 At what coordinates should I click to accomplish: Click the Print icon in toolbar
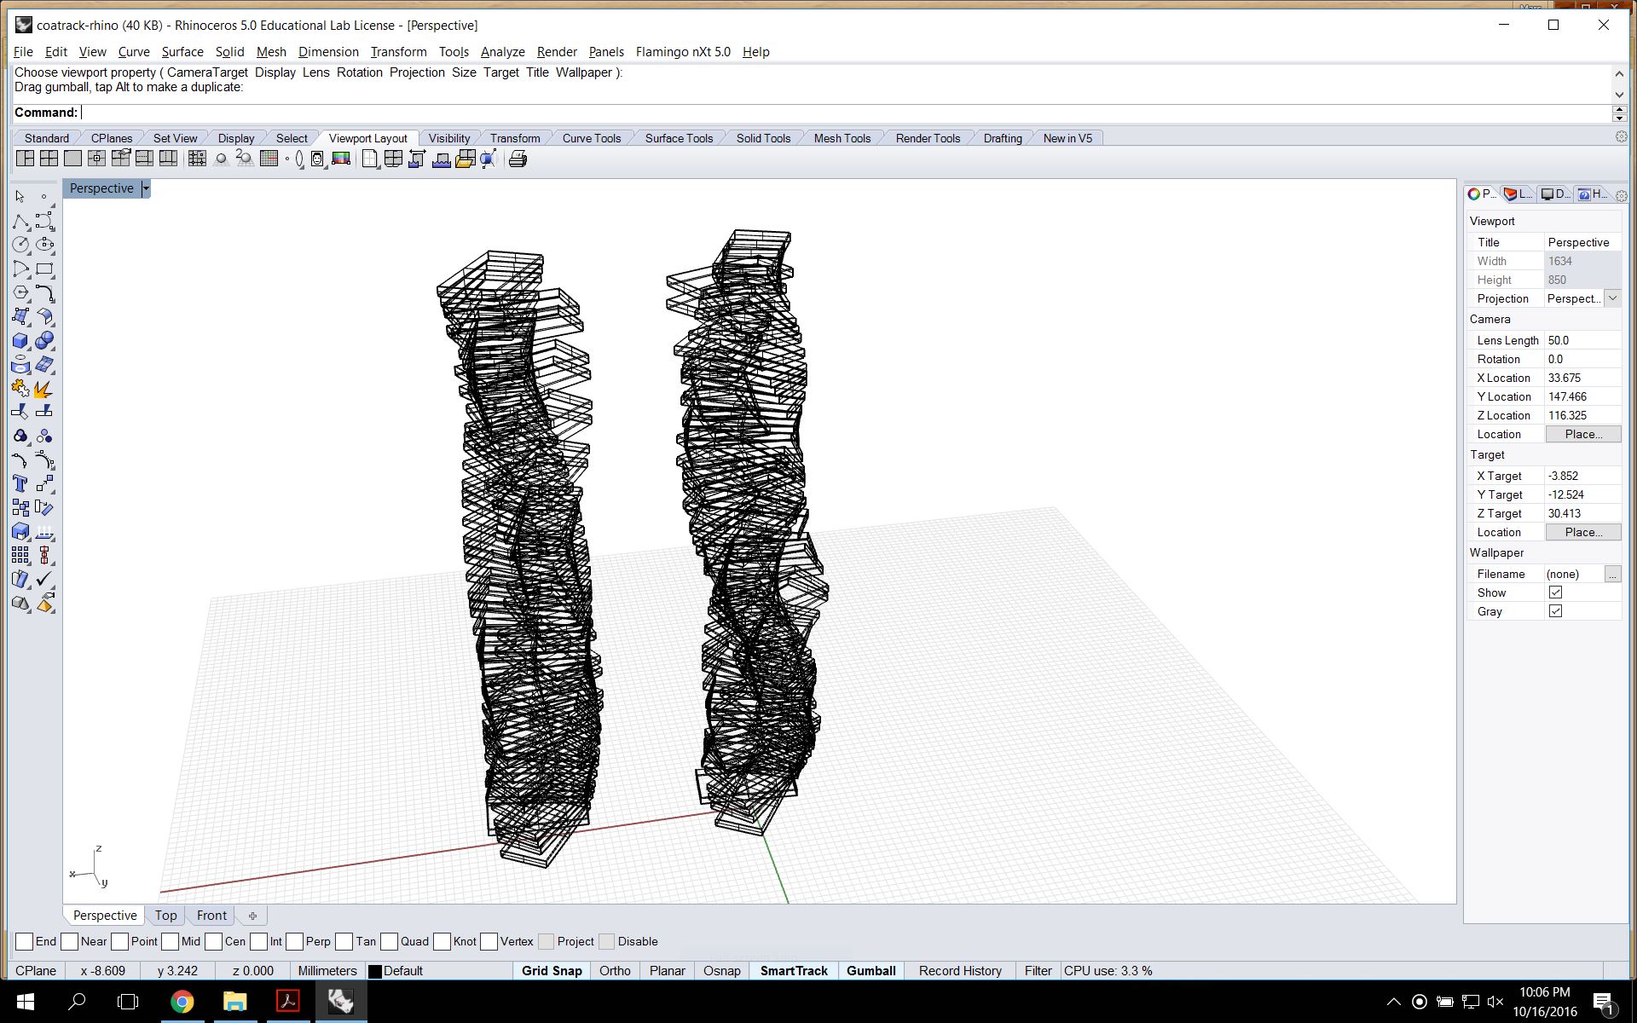[518, 159]
